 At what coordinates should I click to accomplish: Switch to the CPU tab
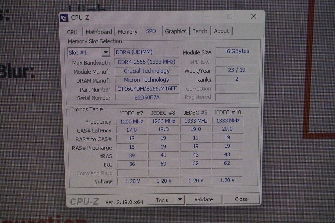tap(72, 32)
